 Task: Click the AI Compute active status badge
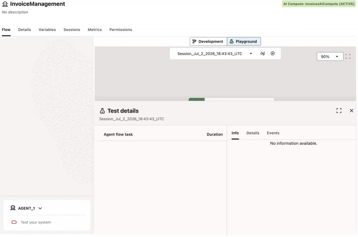[x=319, y=4]
